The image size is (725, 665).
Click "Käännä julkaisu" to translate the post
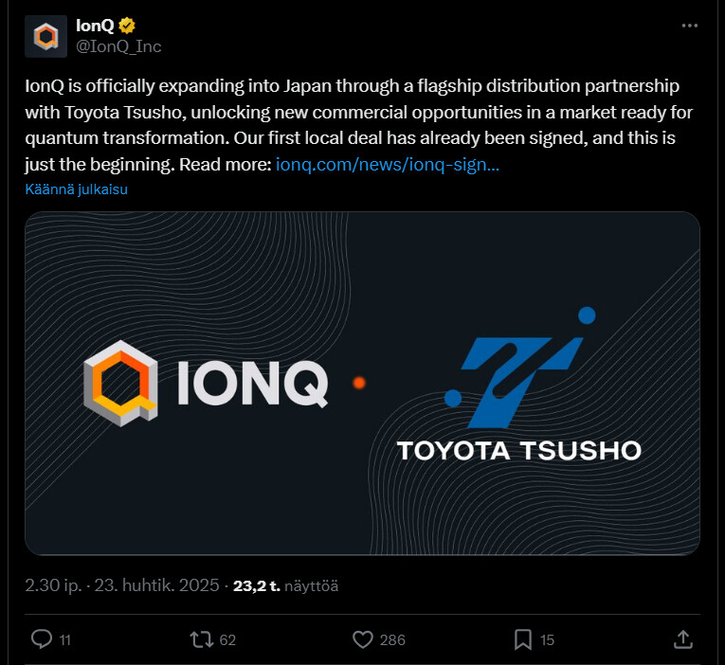pyautogui.click(x=77, y=189)
